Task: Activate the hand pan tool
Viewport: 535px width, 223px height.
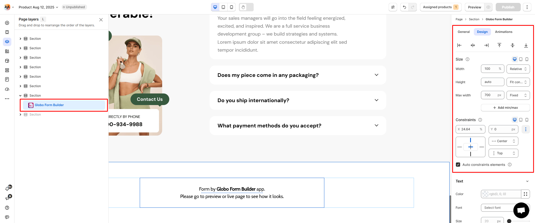Action: point(243,7)
